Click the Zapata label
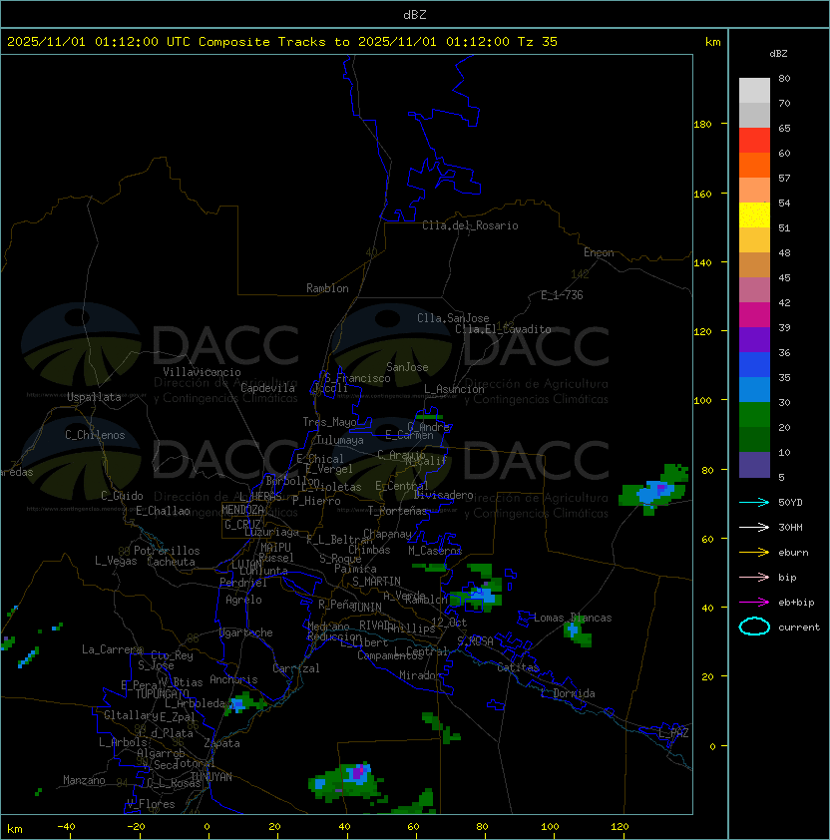Image resolution: width=830 pixels, height=840 pixels. pos(221,743)
